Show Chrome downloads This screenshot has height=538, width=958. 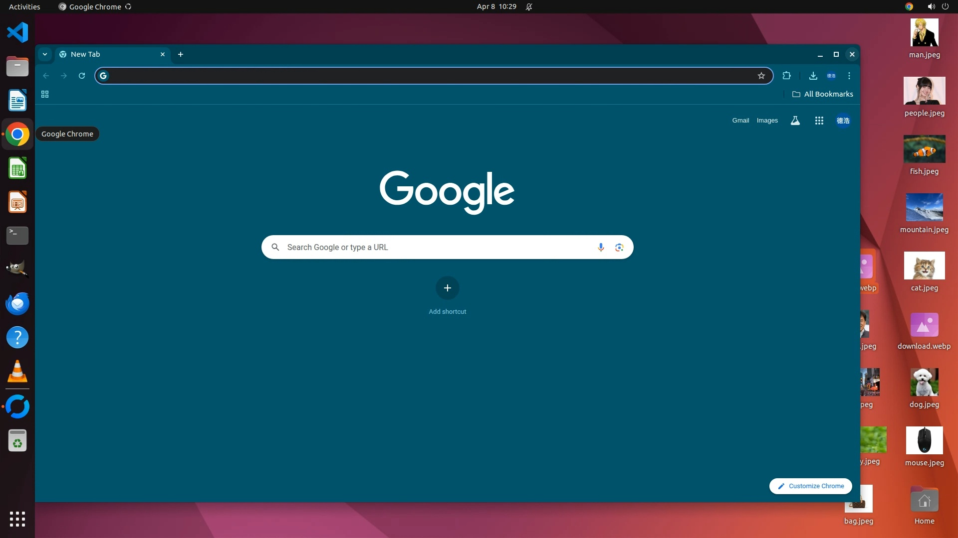click(x=813, y=76)
